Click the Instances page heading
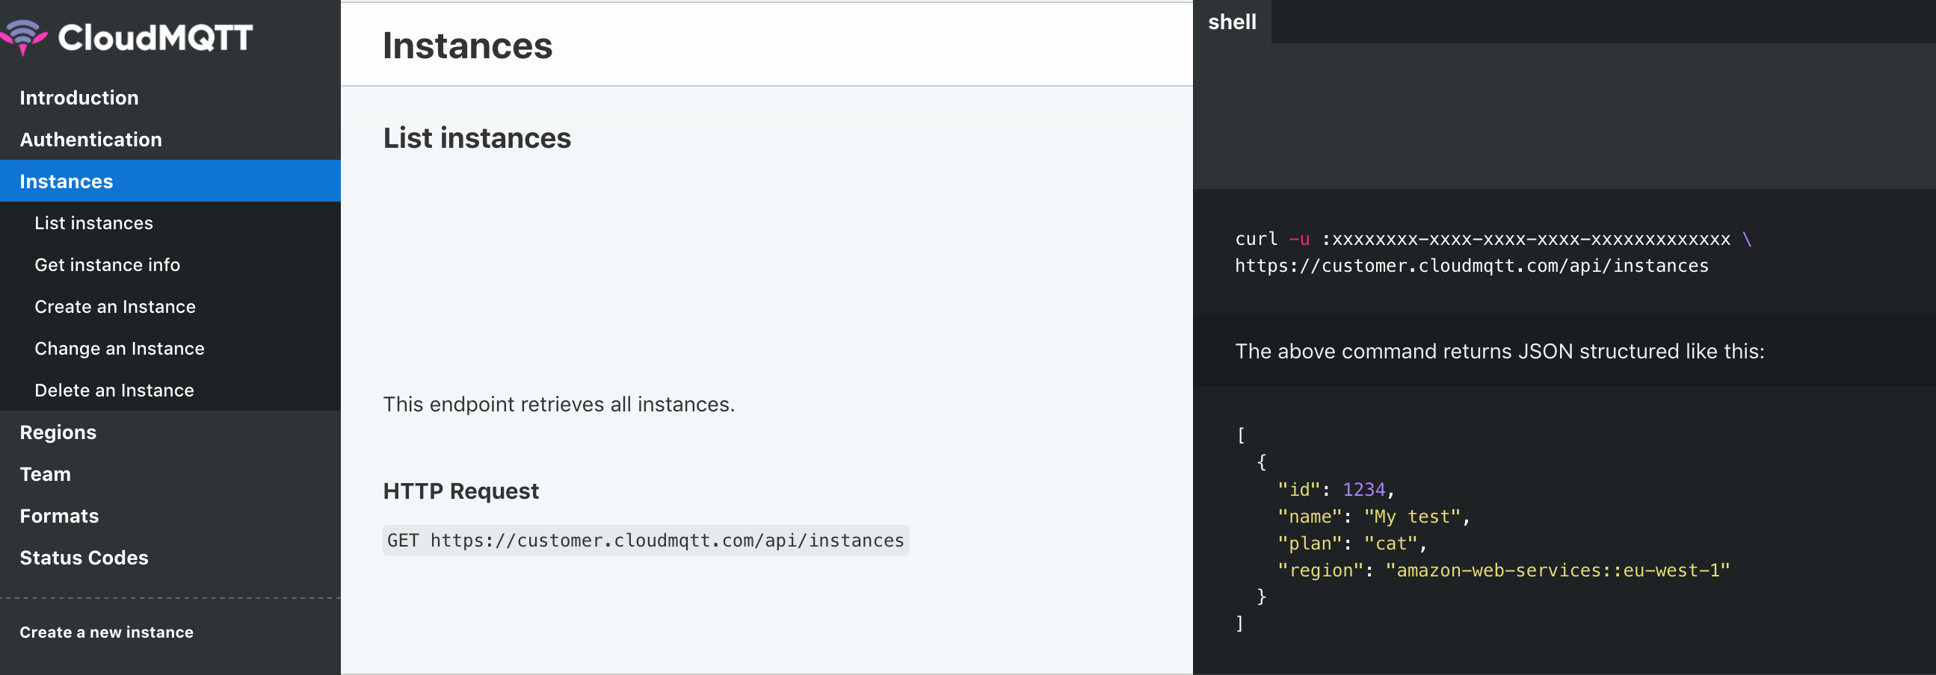The image size is (1936, 675). 467,46
